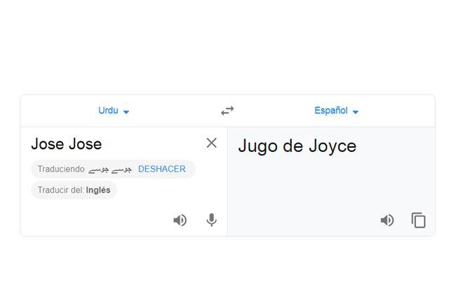The width and height of the screenshot is (449, 299).
Task: Click empty space below the source suggestion chips
Action: [91, 216]
